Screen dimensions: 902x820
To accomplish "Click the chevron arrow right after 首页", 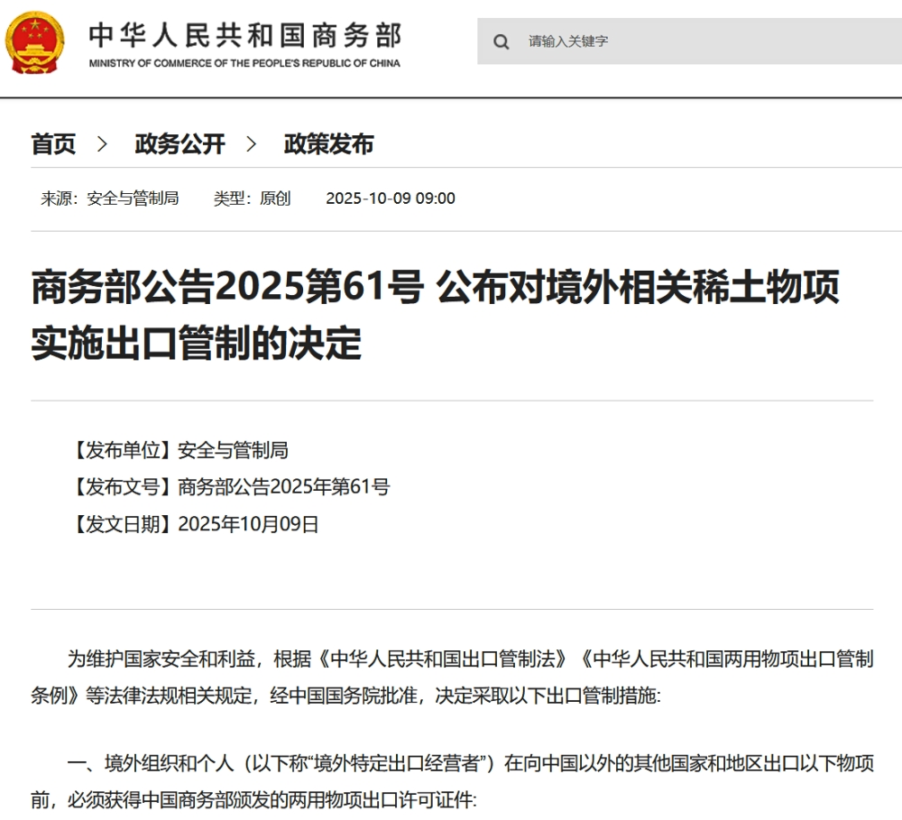I will click(103, 144).
